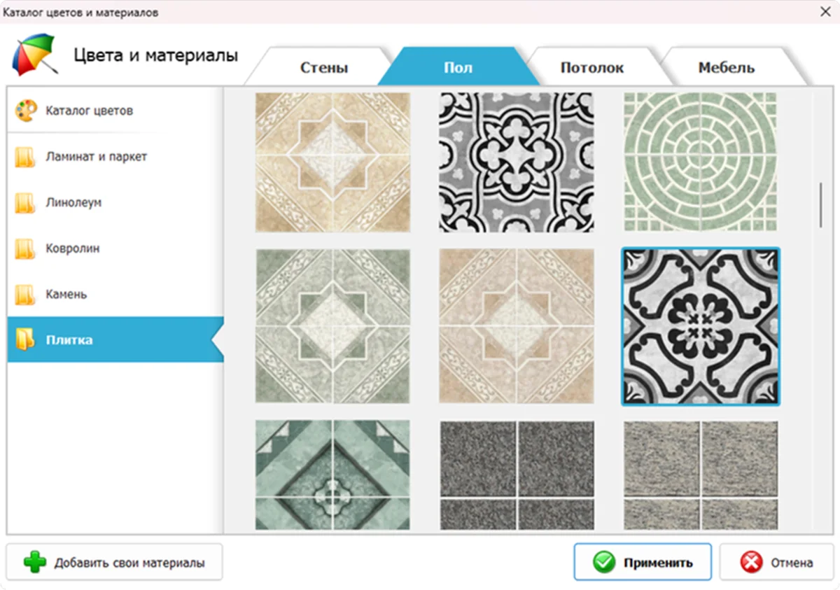Select the gray-green diamond star tile
The image size is (840, 590).
point(332,326)
